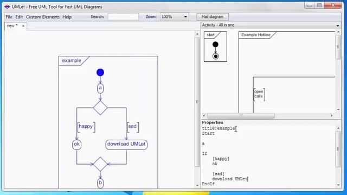The width and height of the screenshot is (347, 195).
Task: Click the 'Start' line in Properties
Action: pyautogui.click(x=208, y=134)
